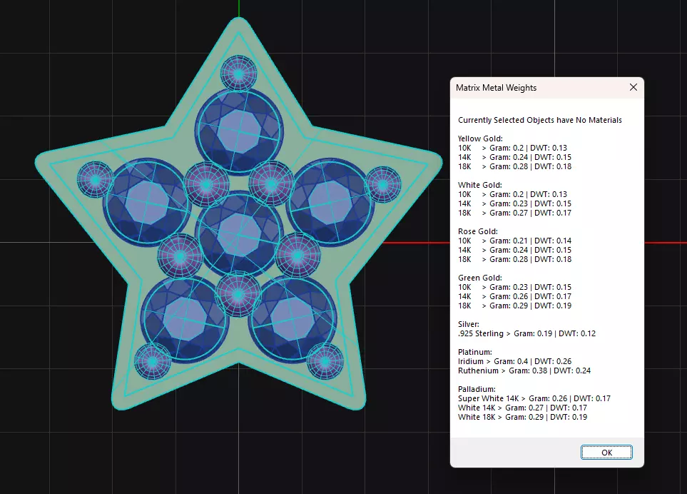This screenshot has width=687, height=494.
Task: Click the Yellow Gold heading text
Action: (480, 138)
